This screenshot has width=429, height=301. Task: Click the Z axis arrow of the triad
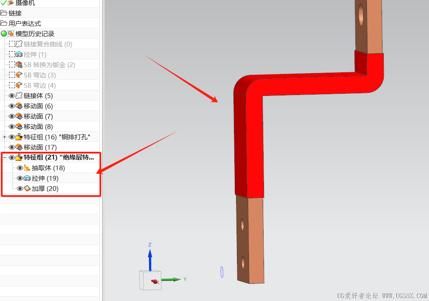tap(150, 259)
